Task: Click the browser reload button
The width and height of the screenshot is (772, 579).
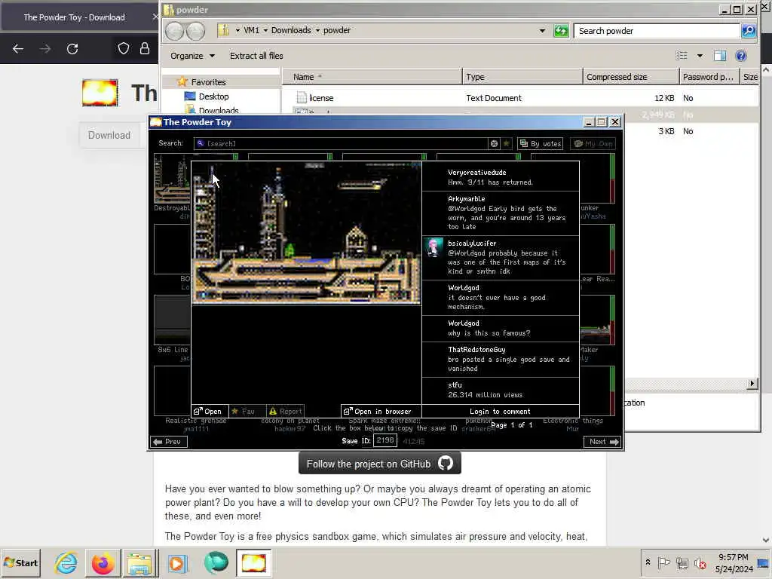Action: (x=72, y=49)
